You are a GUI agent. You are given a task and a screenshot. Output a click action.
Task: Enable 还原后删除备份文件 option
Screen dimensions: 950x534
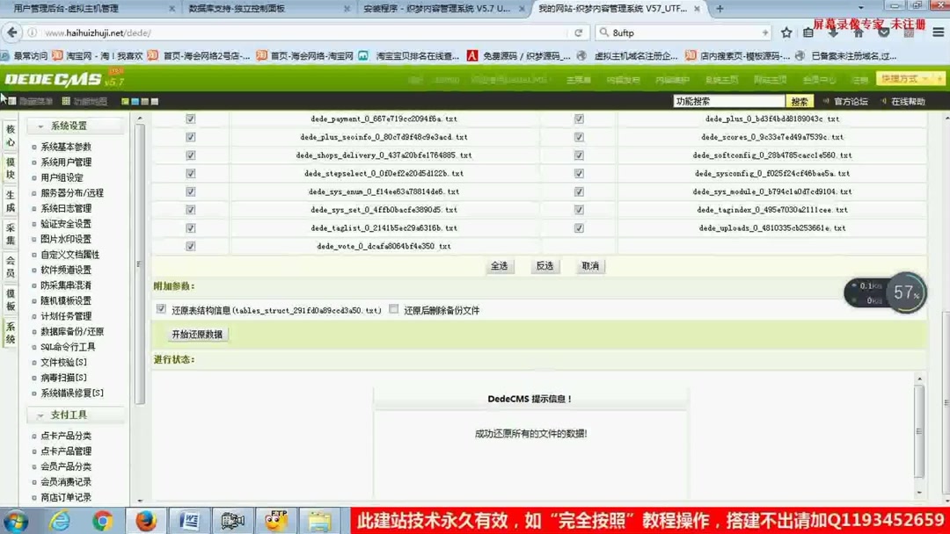coord(393,309)
